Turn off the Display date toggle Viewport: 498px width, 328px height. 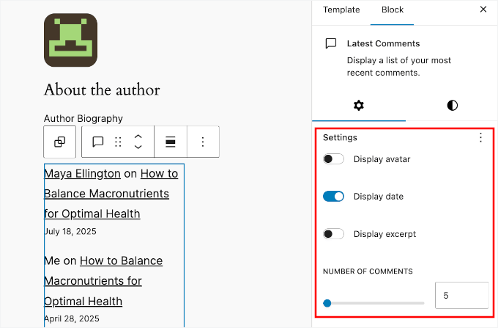334,197
